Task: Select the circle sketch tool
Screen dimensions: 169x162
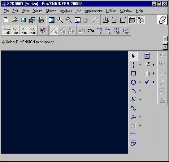Action: point(133,82)
